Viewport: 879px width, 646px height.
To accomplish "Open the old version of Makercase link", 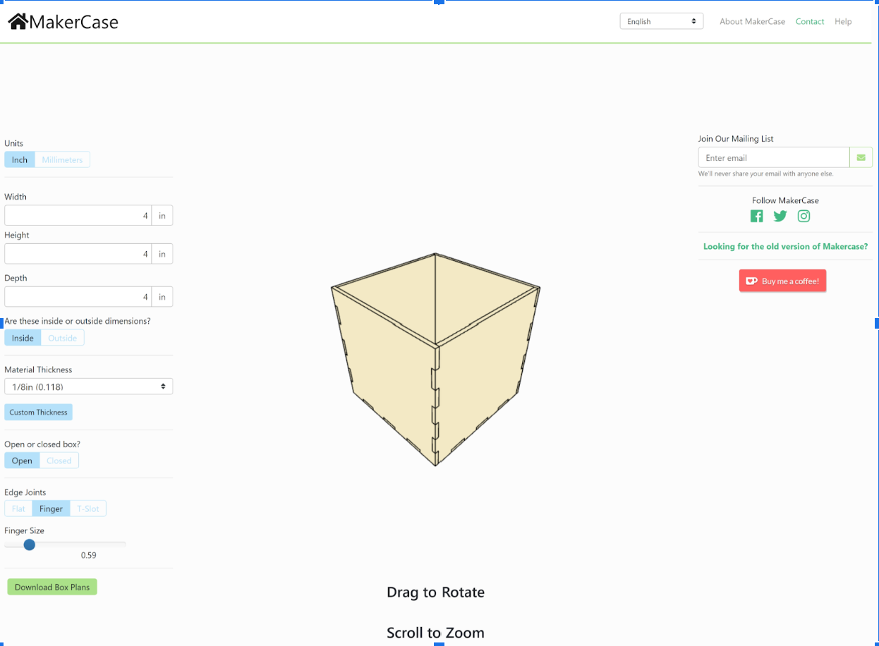I will pos(785,246).
